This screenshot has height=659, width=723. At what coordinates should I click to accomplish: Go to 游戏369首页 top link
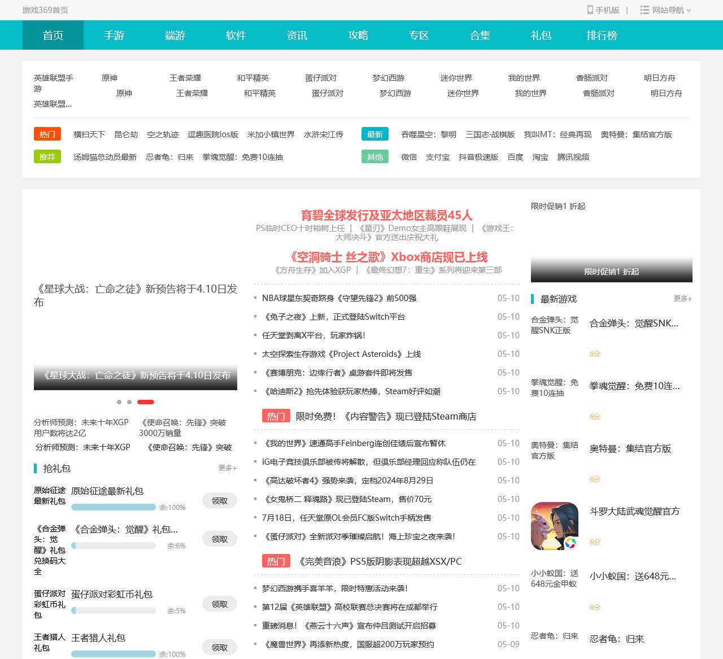[45, 10]
